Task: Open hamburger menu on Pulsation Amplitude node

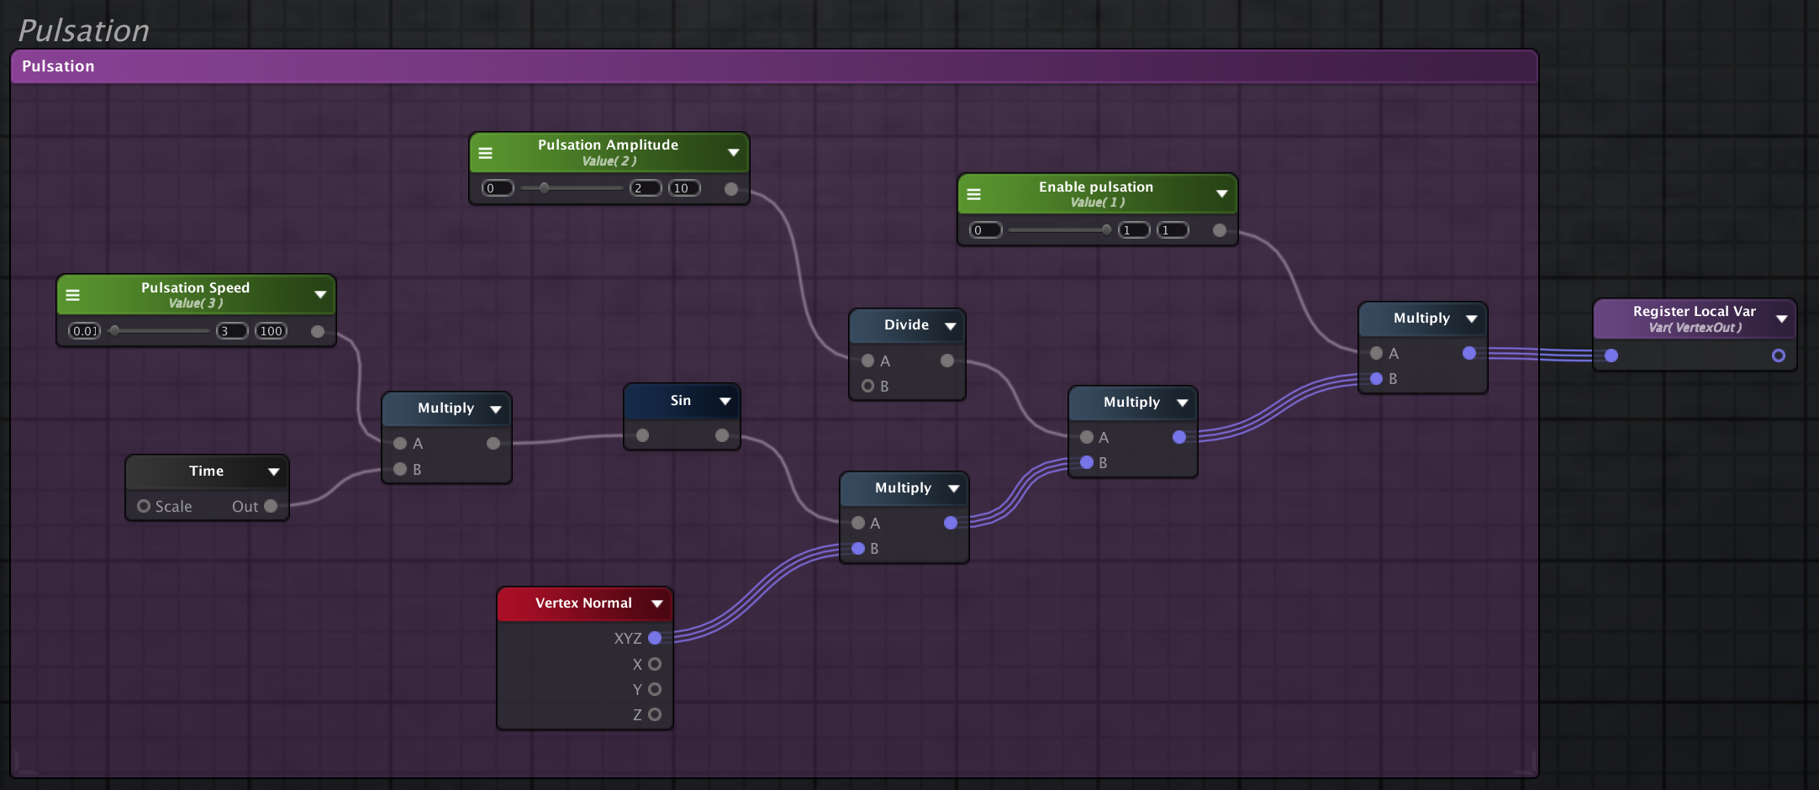Action: tap(485, 153)
